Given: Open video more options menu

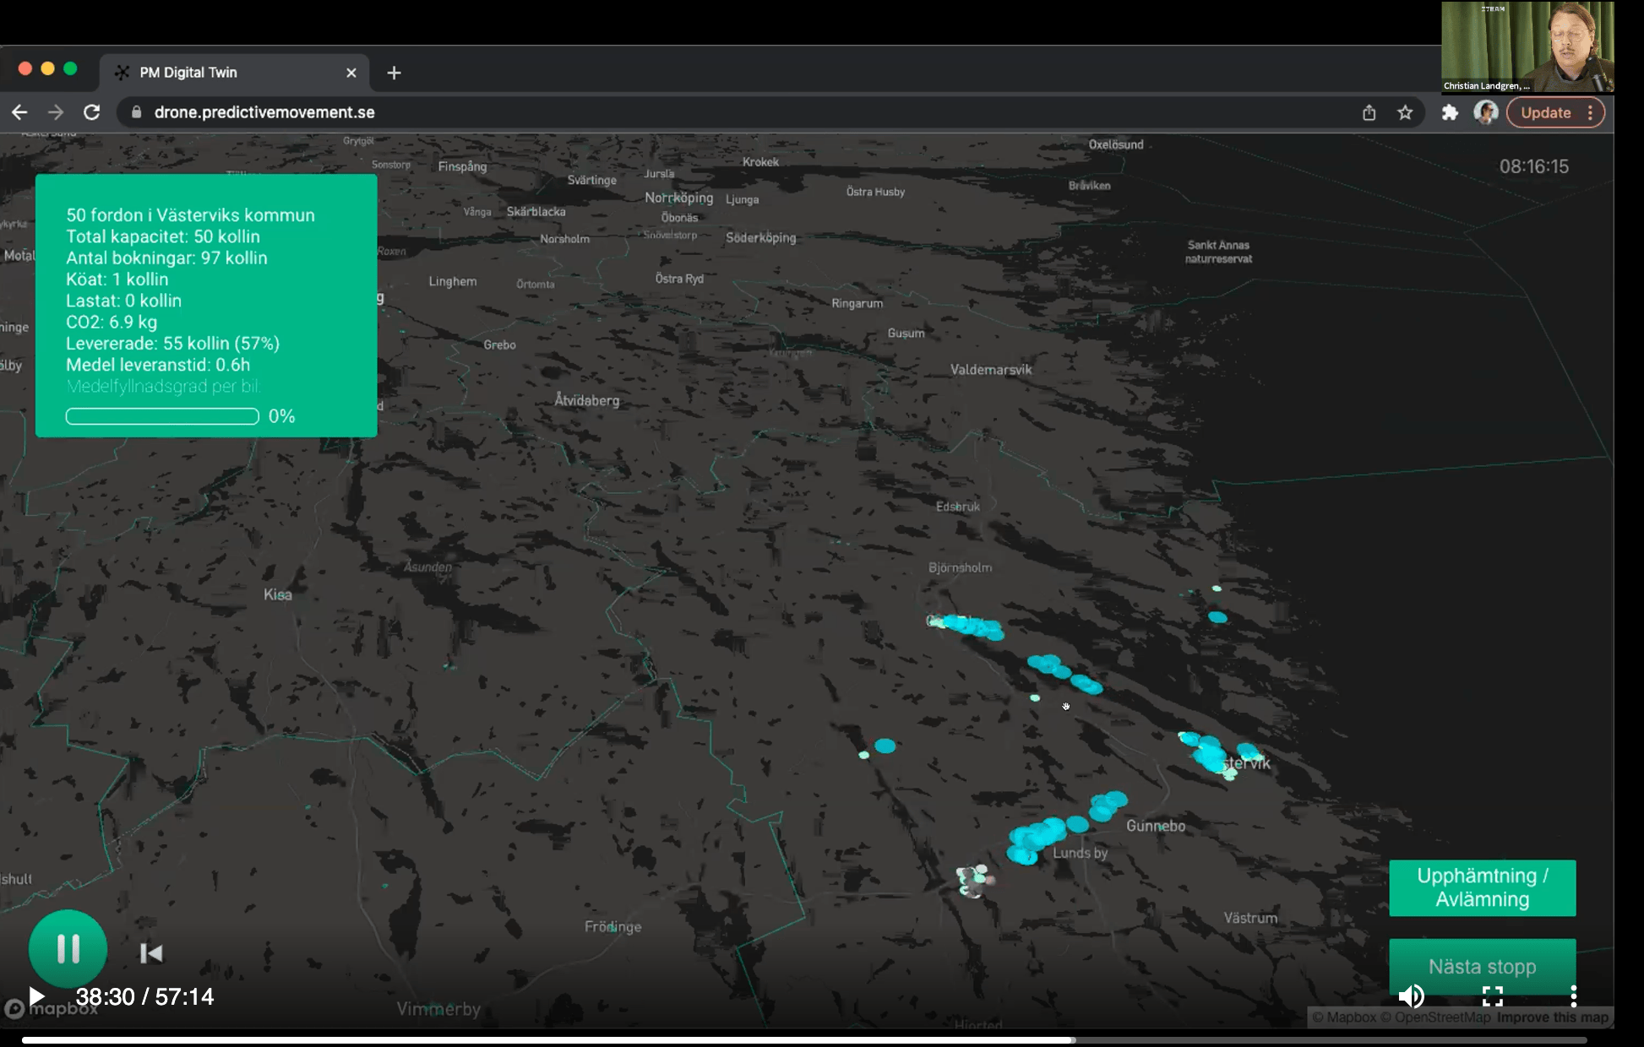Looking at the screenshot, I should click(1573, 996).
